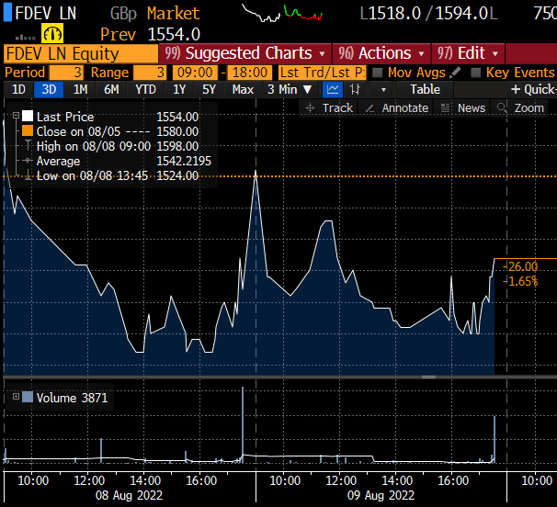Click the Zoom magnifier icon
This screenshot has height=507, width=557.
tap(502, 108)
